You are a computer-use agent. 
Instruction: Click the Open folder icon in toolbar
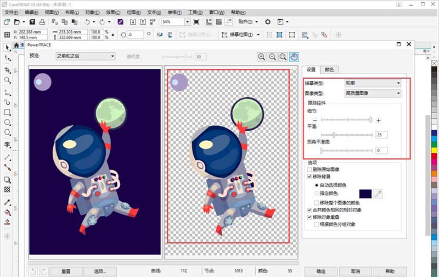tap(17, 21)
